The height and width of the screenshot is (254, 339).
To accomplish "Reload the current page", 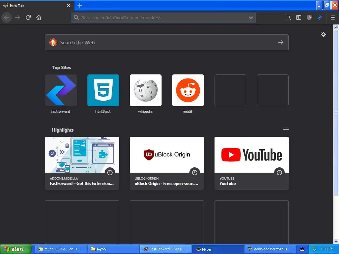I will tap(28, 18).
